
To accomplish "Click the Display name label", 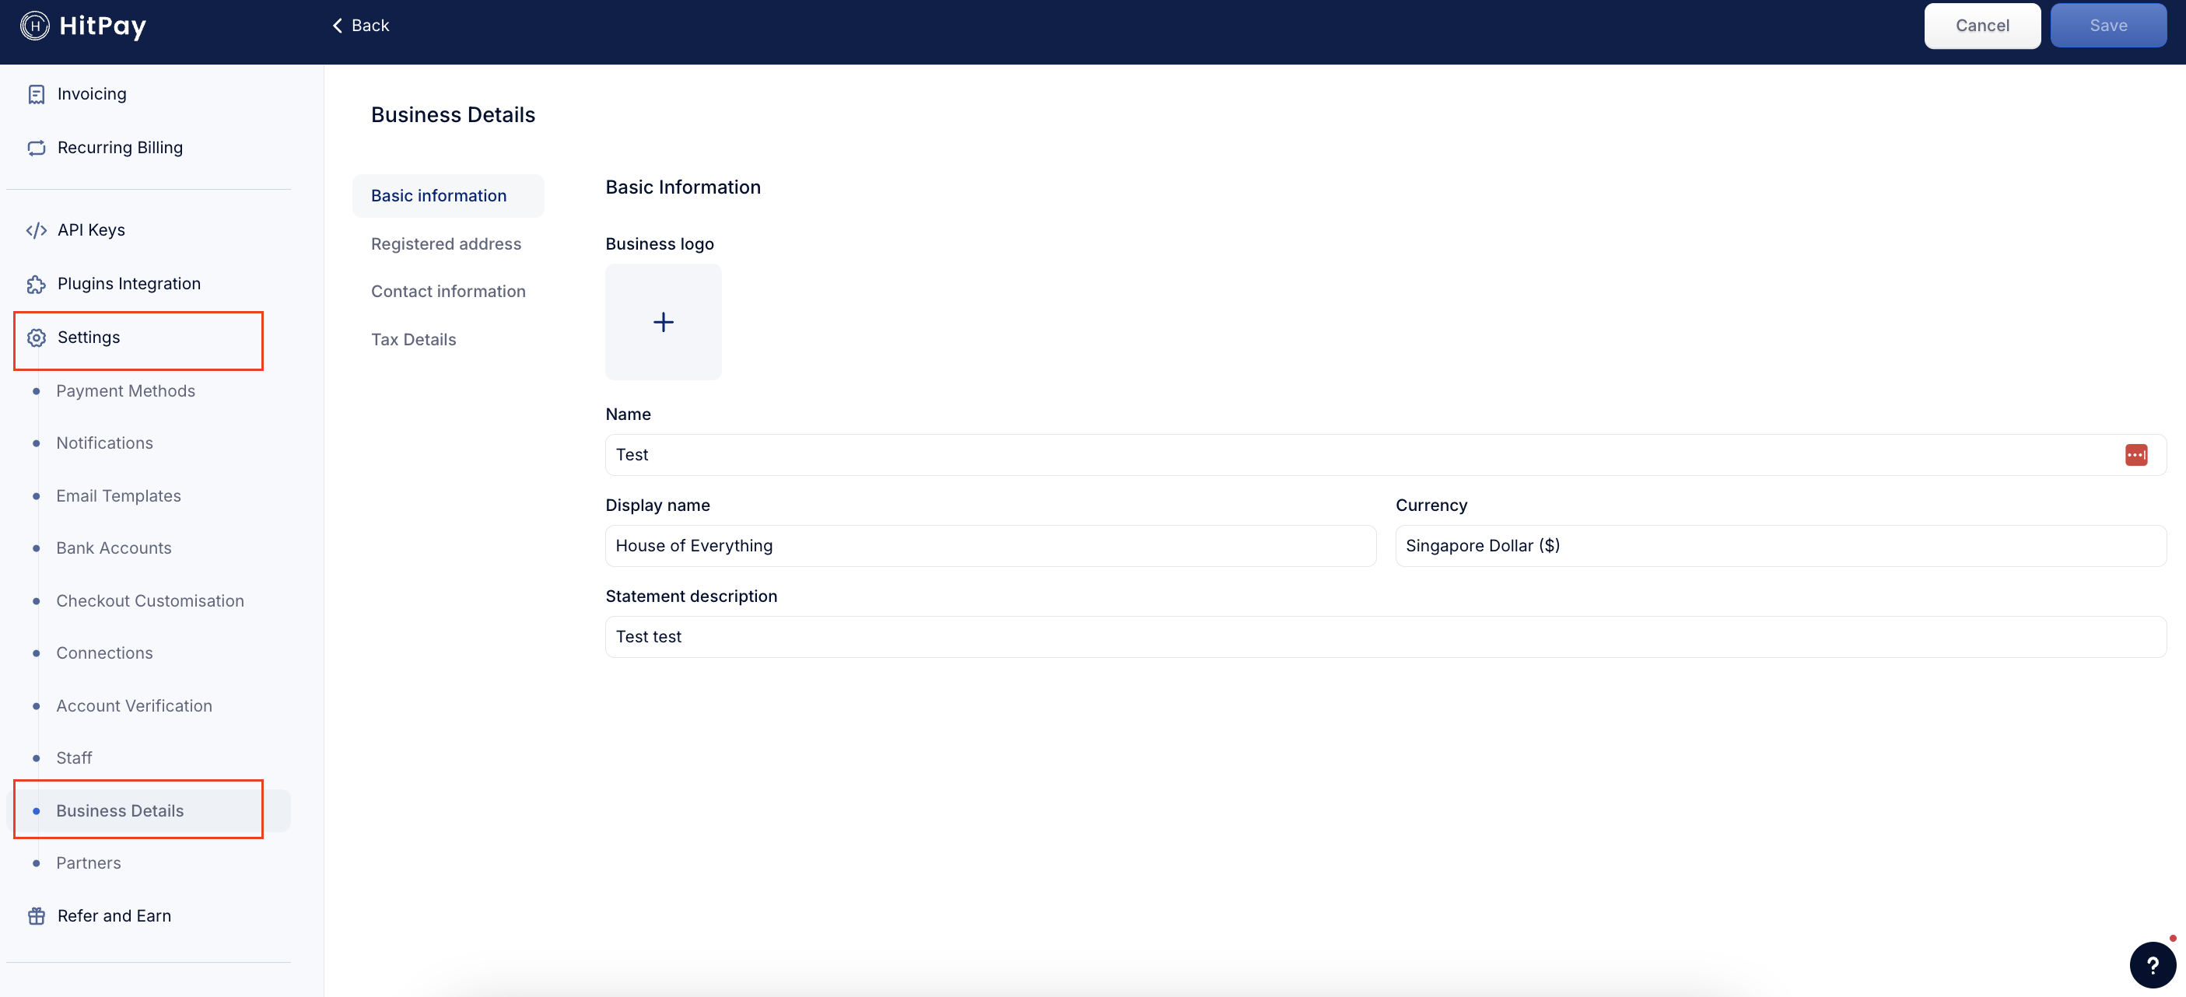I will [x=657, y=505].
